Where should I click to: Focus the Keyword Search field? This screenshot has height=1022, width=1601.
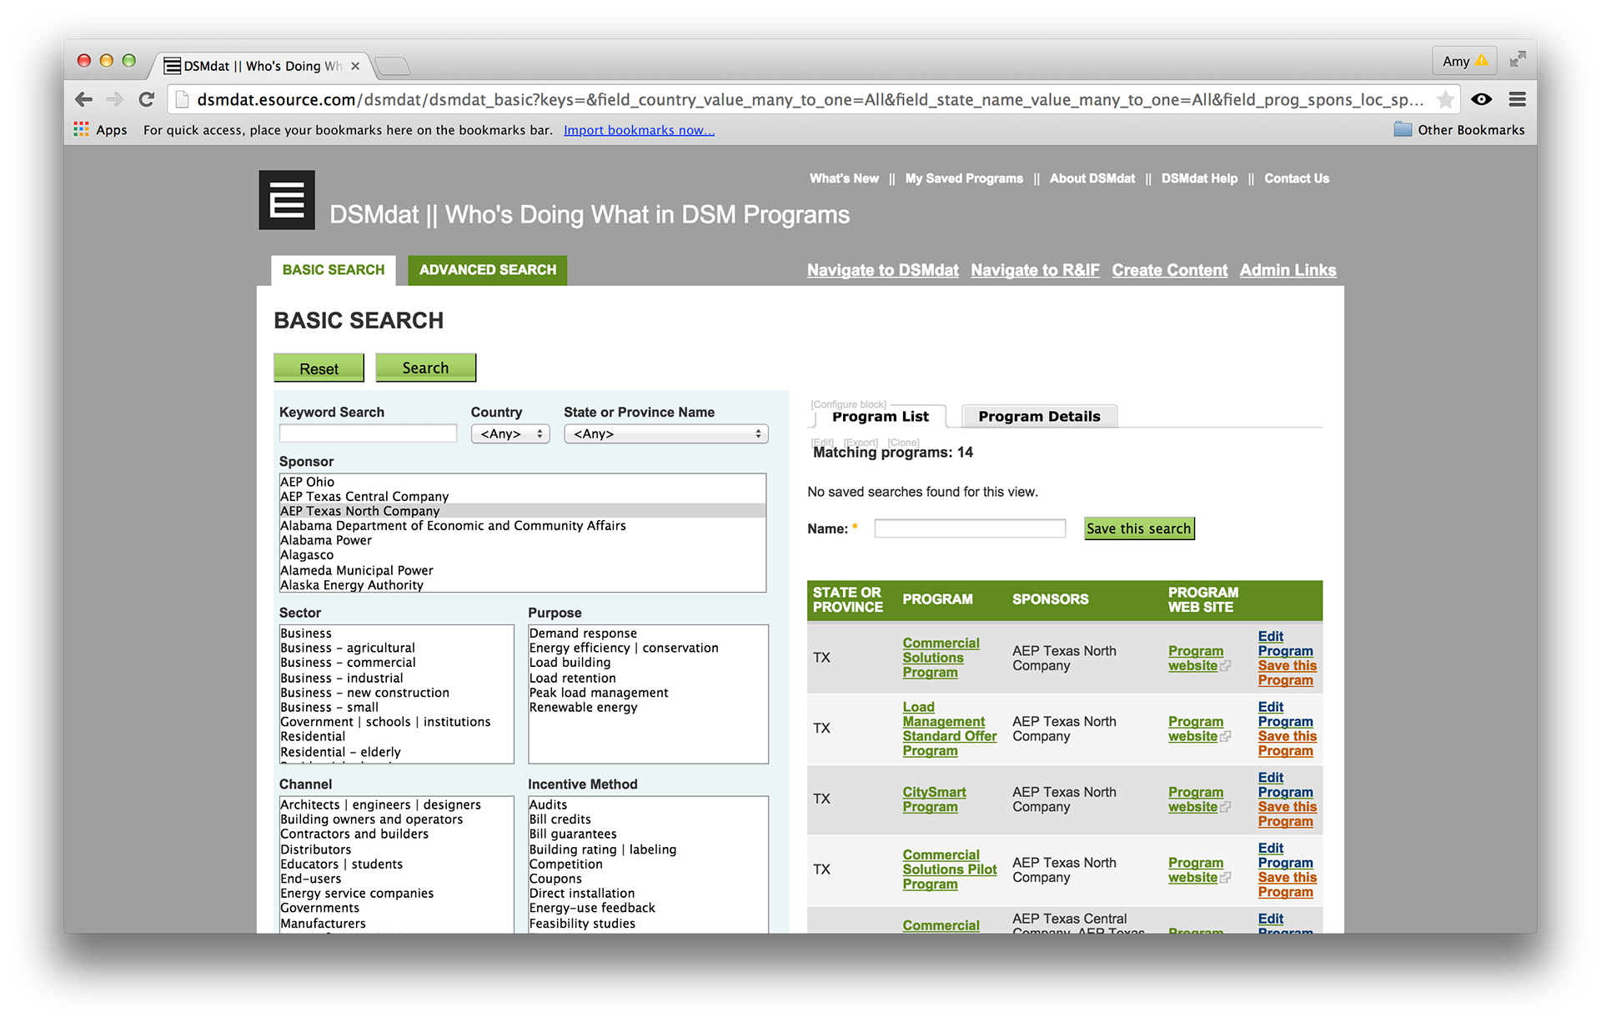(368, 433)
